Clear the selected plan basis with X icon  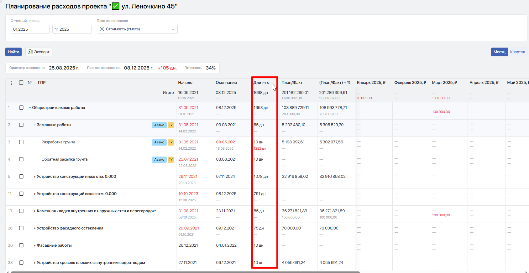tap(102, 29)
